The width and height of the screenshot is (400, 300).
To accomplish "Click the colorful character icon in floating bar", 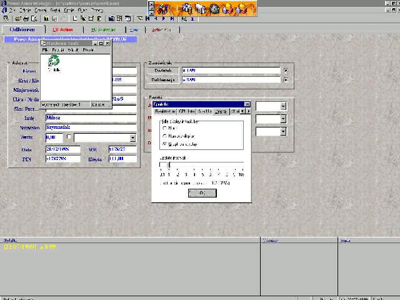I will (162, 9).
